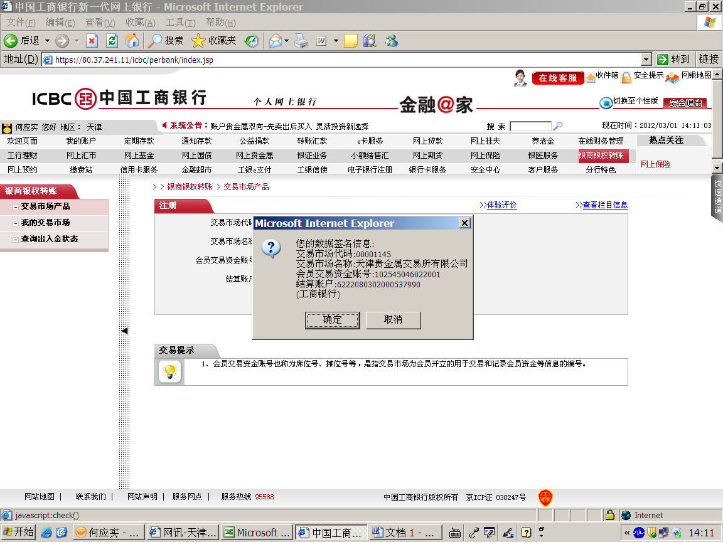
Task: Collapse 我的交易市场 in left sidebar
Action: point(16,223)
